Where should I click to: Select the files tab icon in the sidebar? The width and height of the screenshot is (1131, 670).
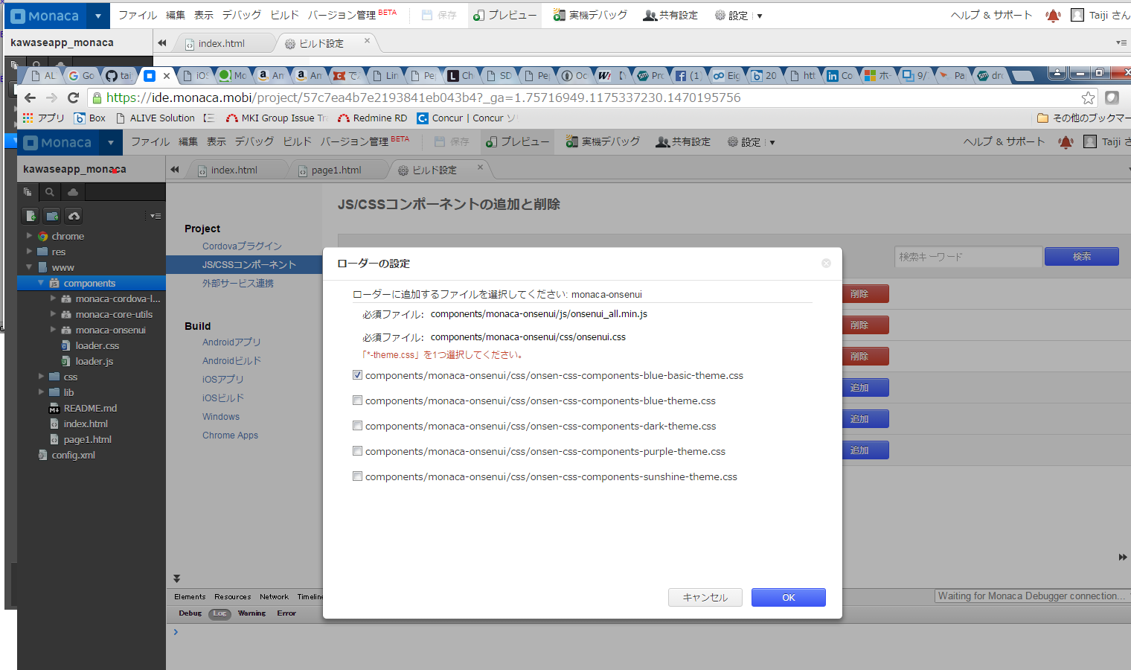coord(28,192)
